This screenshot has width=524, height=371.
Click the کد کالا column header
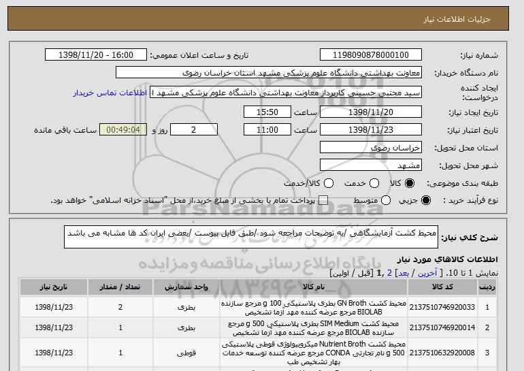click(442, 287)
